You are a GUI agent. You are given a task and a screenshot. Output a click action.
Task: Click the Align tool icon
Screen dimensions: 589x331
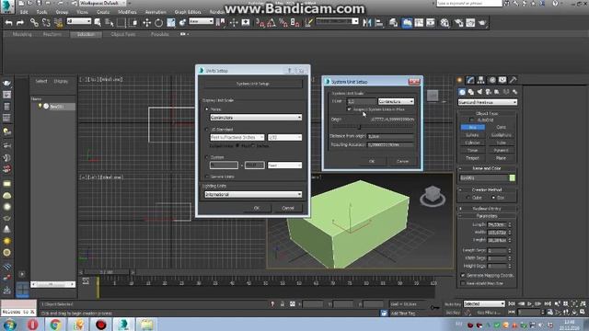point(379,23)
